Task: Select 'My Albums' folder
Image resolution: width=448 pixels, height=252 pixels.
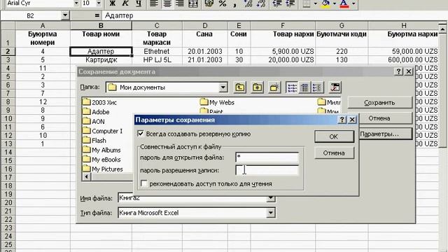Action: click(101, 150)
